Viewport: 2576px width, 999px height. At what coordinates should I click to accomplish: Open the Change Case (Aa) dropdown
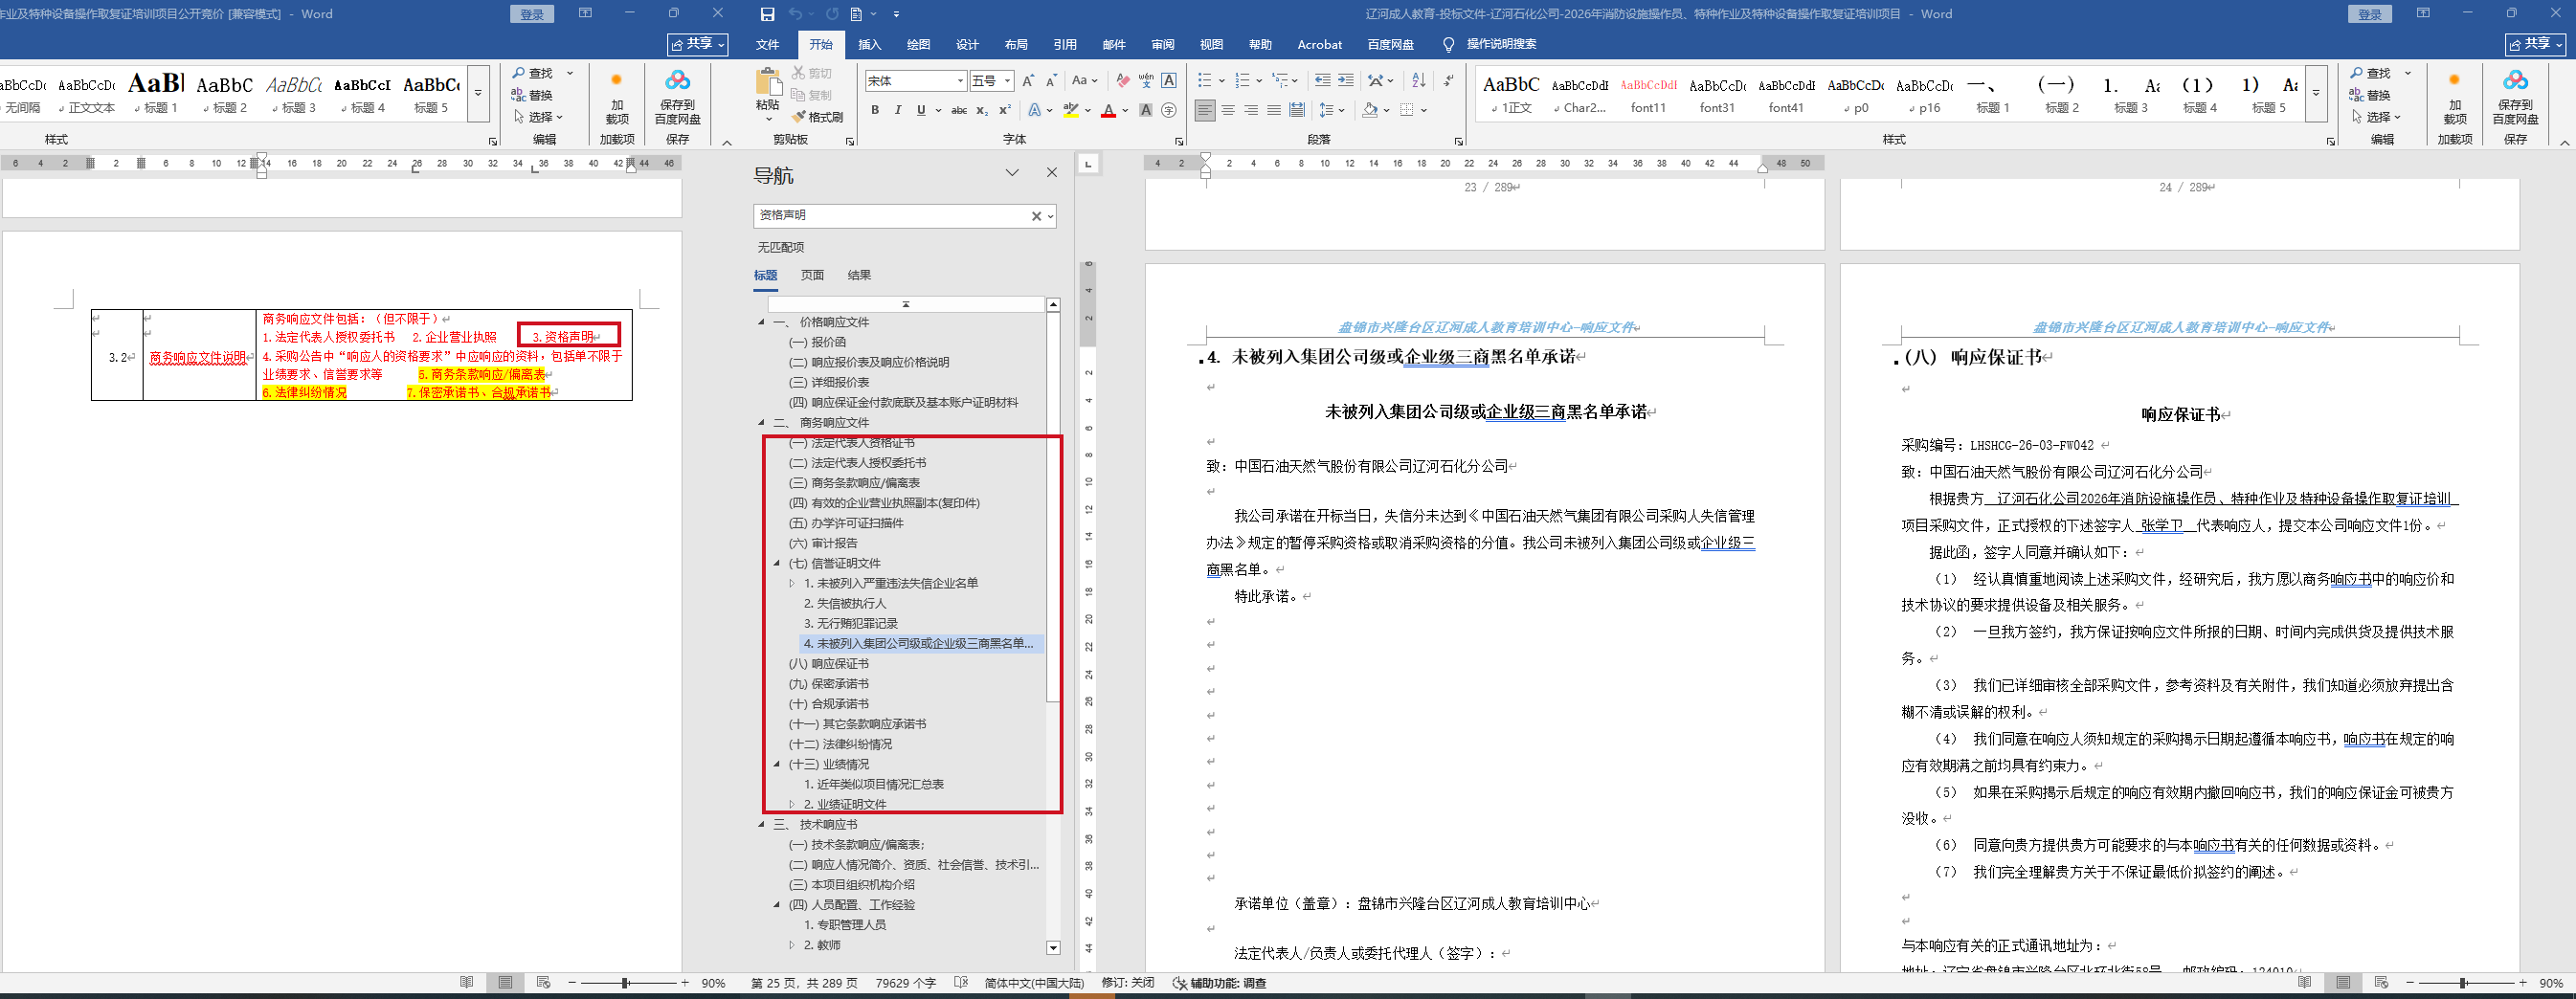pyautogui.click(x=1084, y=80)
